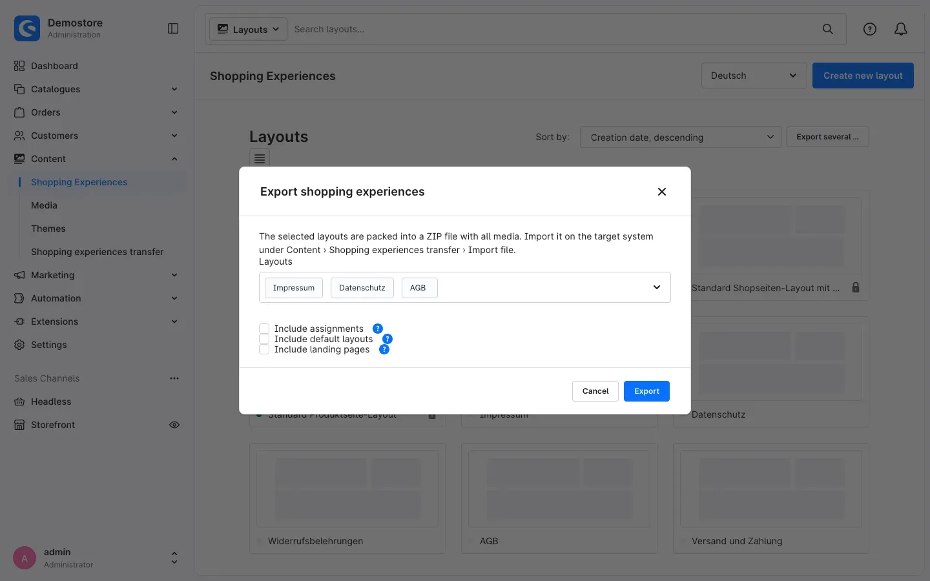Show help for Include default layouts
This screenshot has width=930, height=581.
(x=387, y=339)
